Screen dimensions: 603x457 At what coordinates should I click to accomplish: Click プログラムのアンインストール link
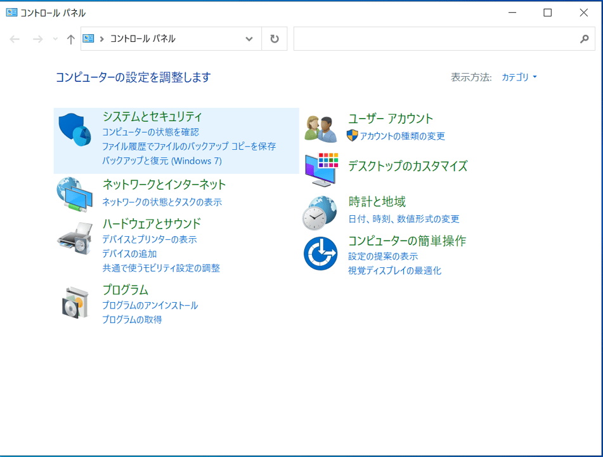pyautogui.click(x=150, y=305)
